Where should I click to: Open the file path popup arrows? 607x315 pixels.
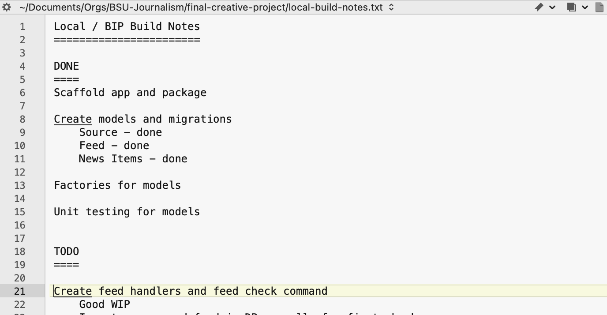tap(391, 7)
